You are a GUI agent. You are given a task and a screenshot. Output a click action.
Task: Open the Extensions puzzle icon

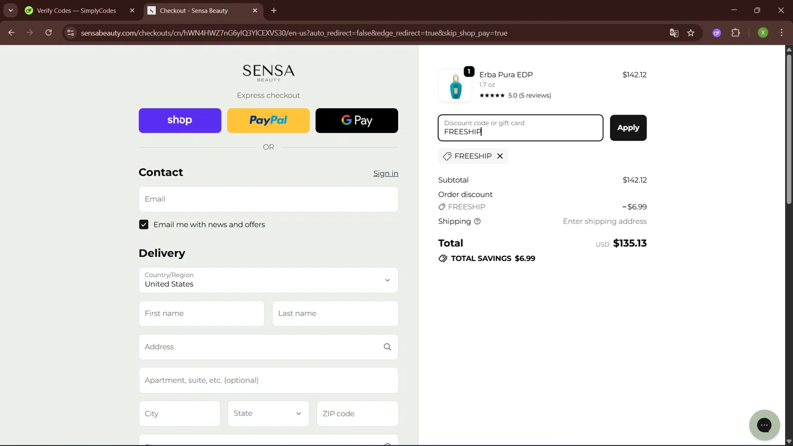pyautogui.click(x=735, y=33)
